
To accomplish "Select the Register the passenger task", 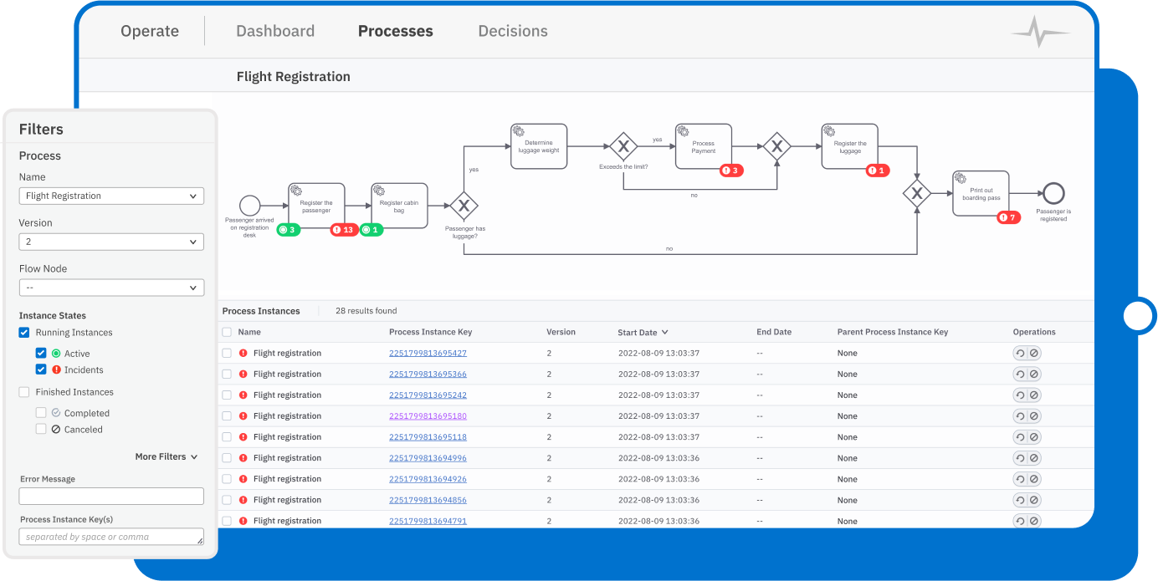I will 316,206.
